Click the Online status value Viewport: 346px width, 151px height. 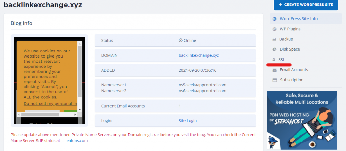pos(190,41)
